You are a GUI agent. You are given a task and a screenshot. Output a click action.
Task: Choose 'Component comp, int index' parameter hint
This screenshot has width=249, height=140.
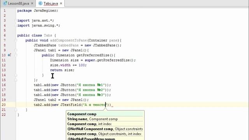105,124
